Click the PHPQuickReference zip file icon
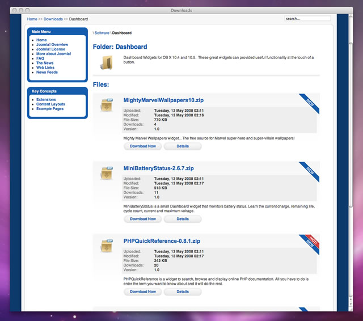Viewport: 363px width, 321px height. tap(107, 246)
